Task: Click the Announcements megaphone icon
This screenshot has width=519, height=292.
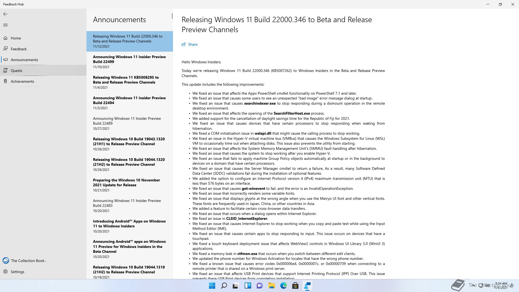Action: (5, 60)
